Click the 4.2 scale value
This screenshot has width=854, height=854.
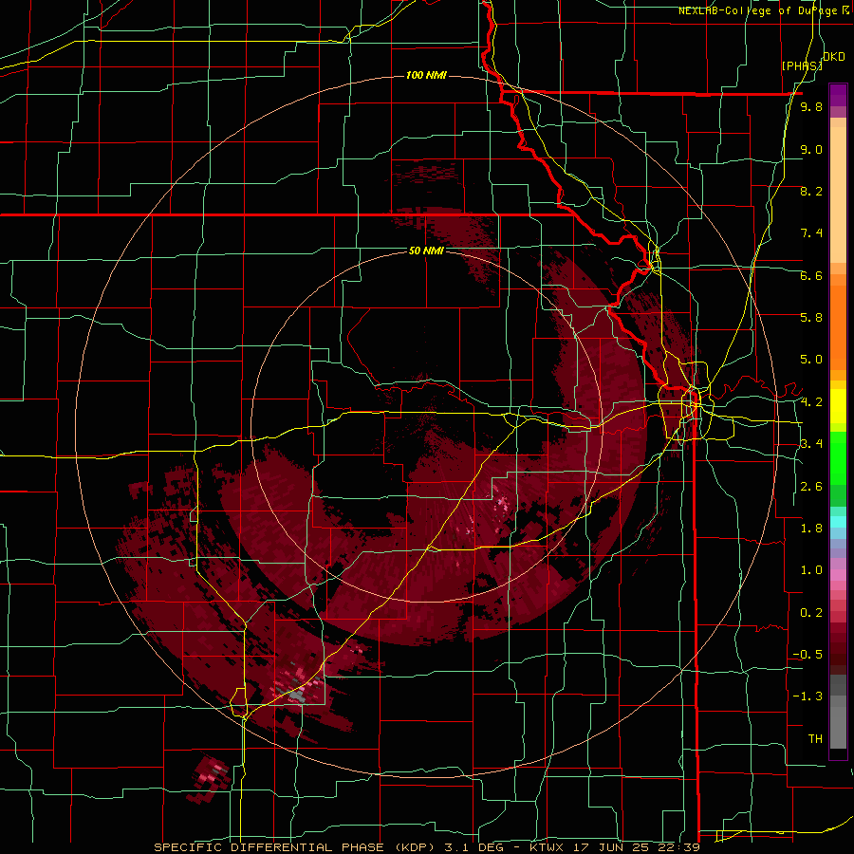[811, 402]
